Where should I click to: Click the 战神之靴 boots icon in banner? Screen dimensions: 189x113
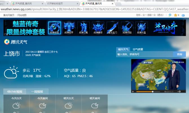point(83,28)
